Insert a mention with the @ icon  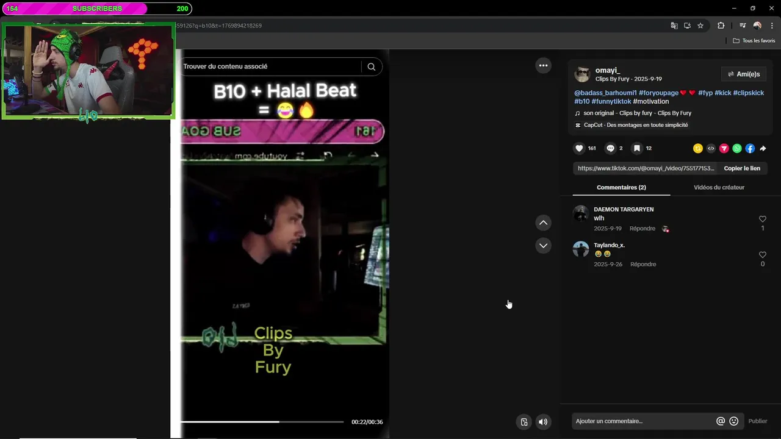[x=721, y=421]
